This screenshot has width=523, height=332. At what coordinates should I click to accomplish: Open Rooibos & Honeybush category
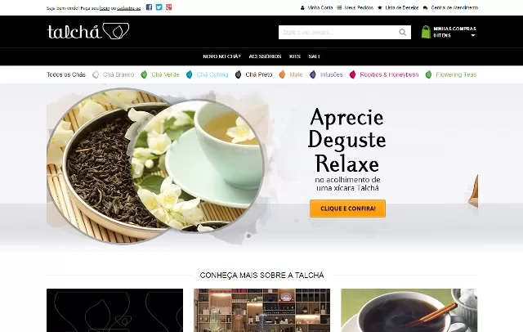(x=389, y=74)
